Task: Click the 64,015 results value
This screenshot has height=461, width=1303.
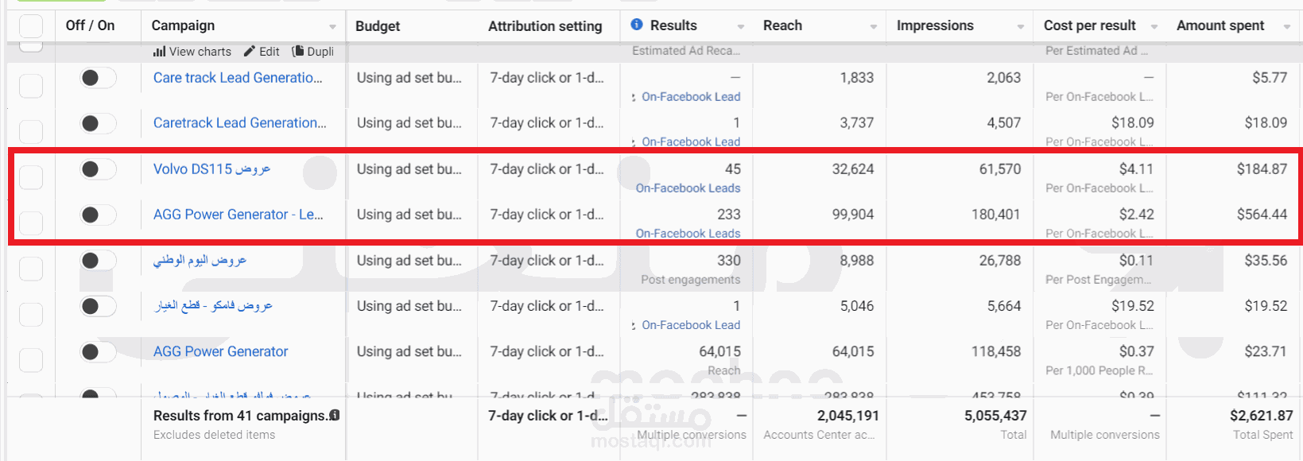Action: pos(719,351)
